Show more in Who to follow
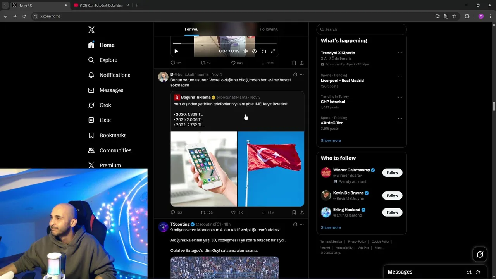496x279 pixels. click(x=331, y=227)
